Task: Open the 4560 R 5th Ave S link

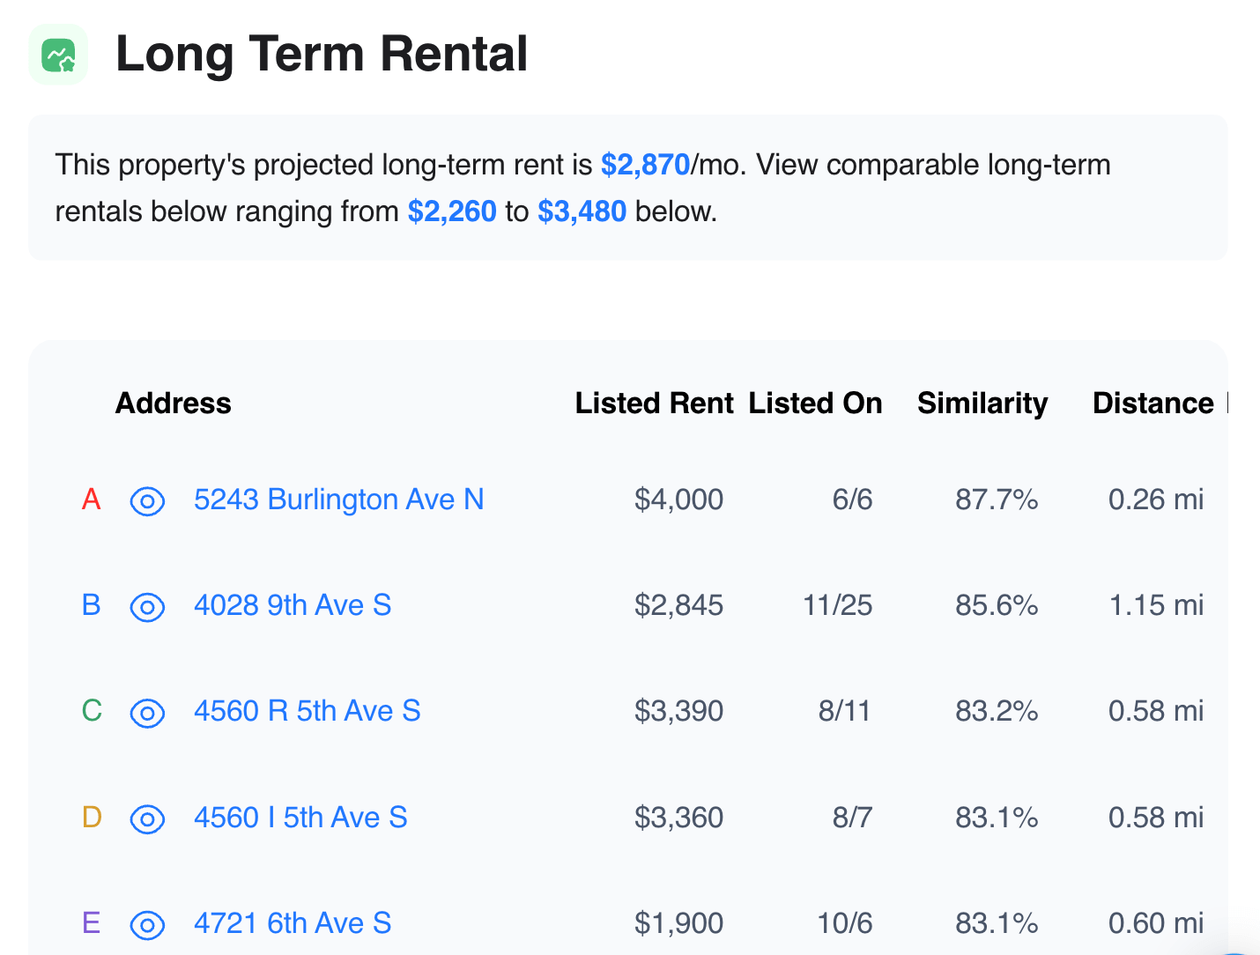Action: [x=307, y=711]
